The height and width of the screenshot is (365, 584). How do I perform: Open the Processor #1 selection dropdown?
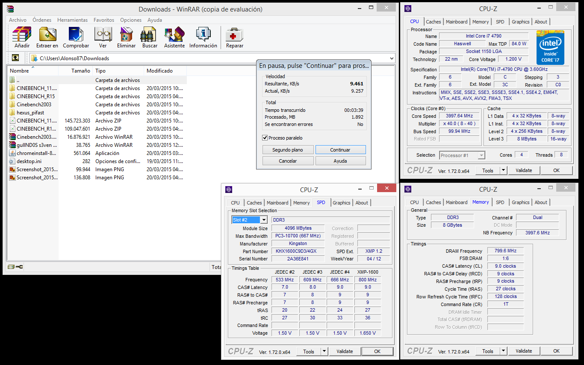tap(481, 155)
